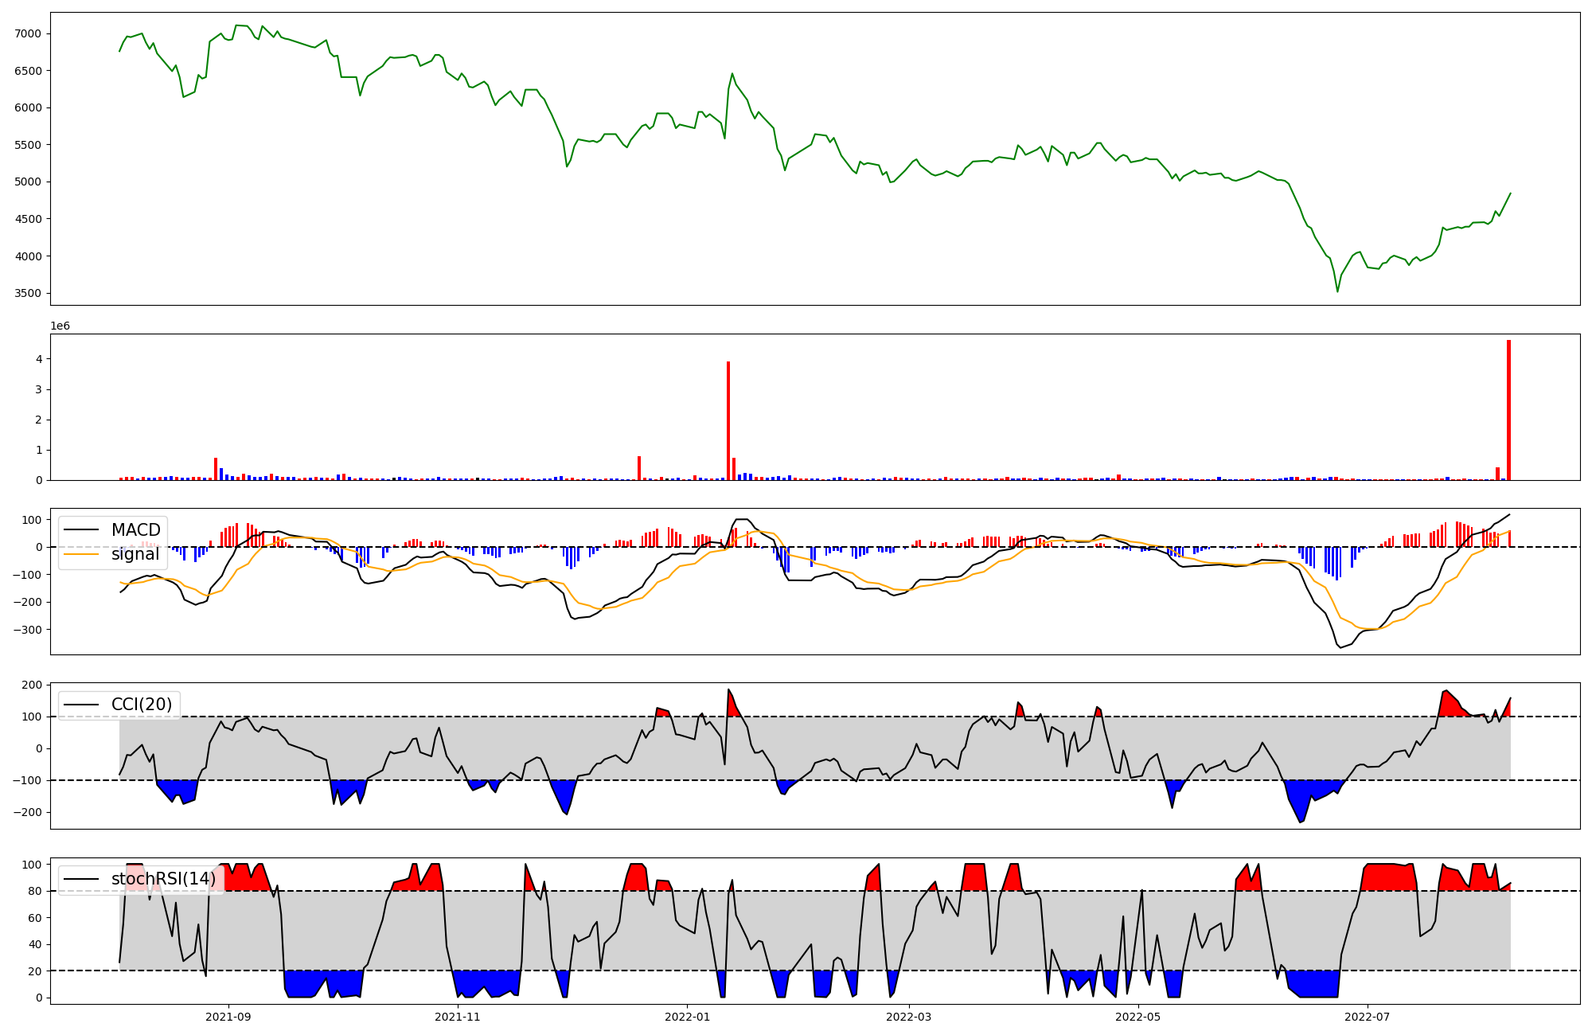1592x1035 pixels.
Task: Click the stochRSI(14) legend entry
Action: 162,879
